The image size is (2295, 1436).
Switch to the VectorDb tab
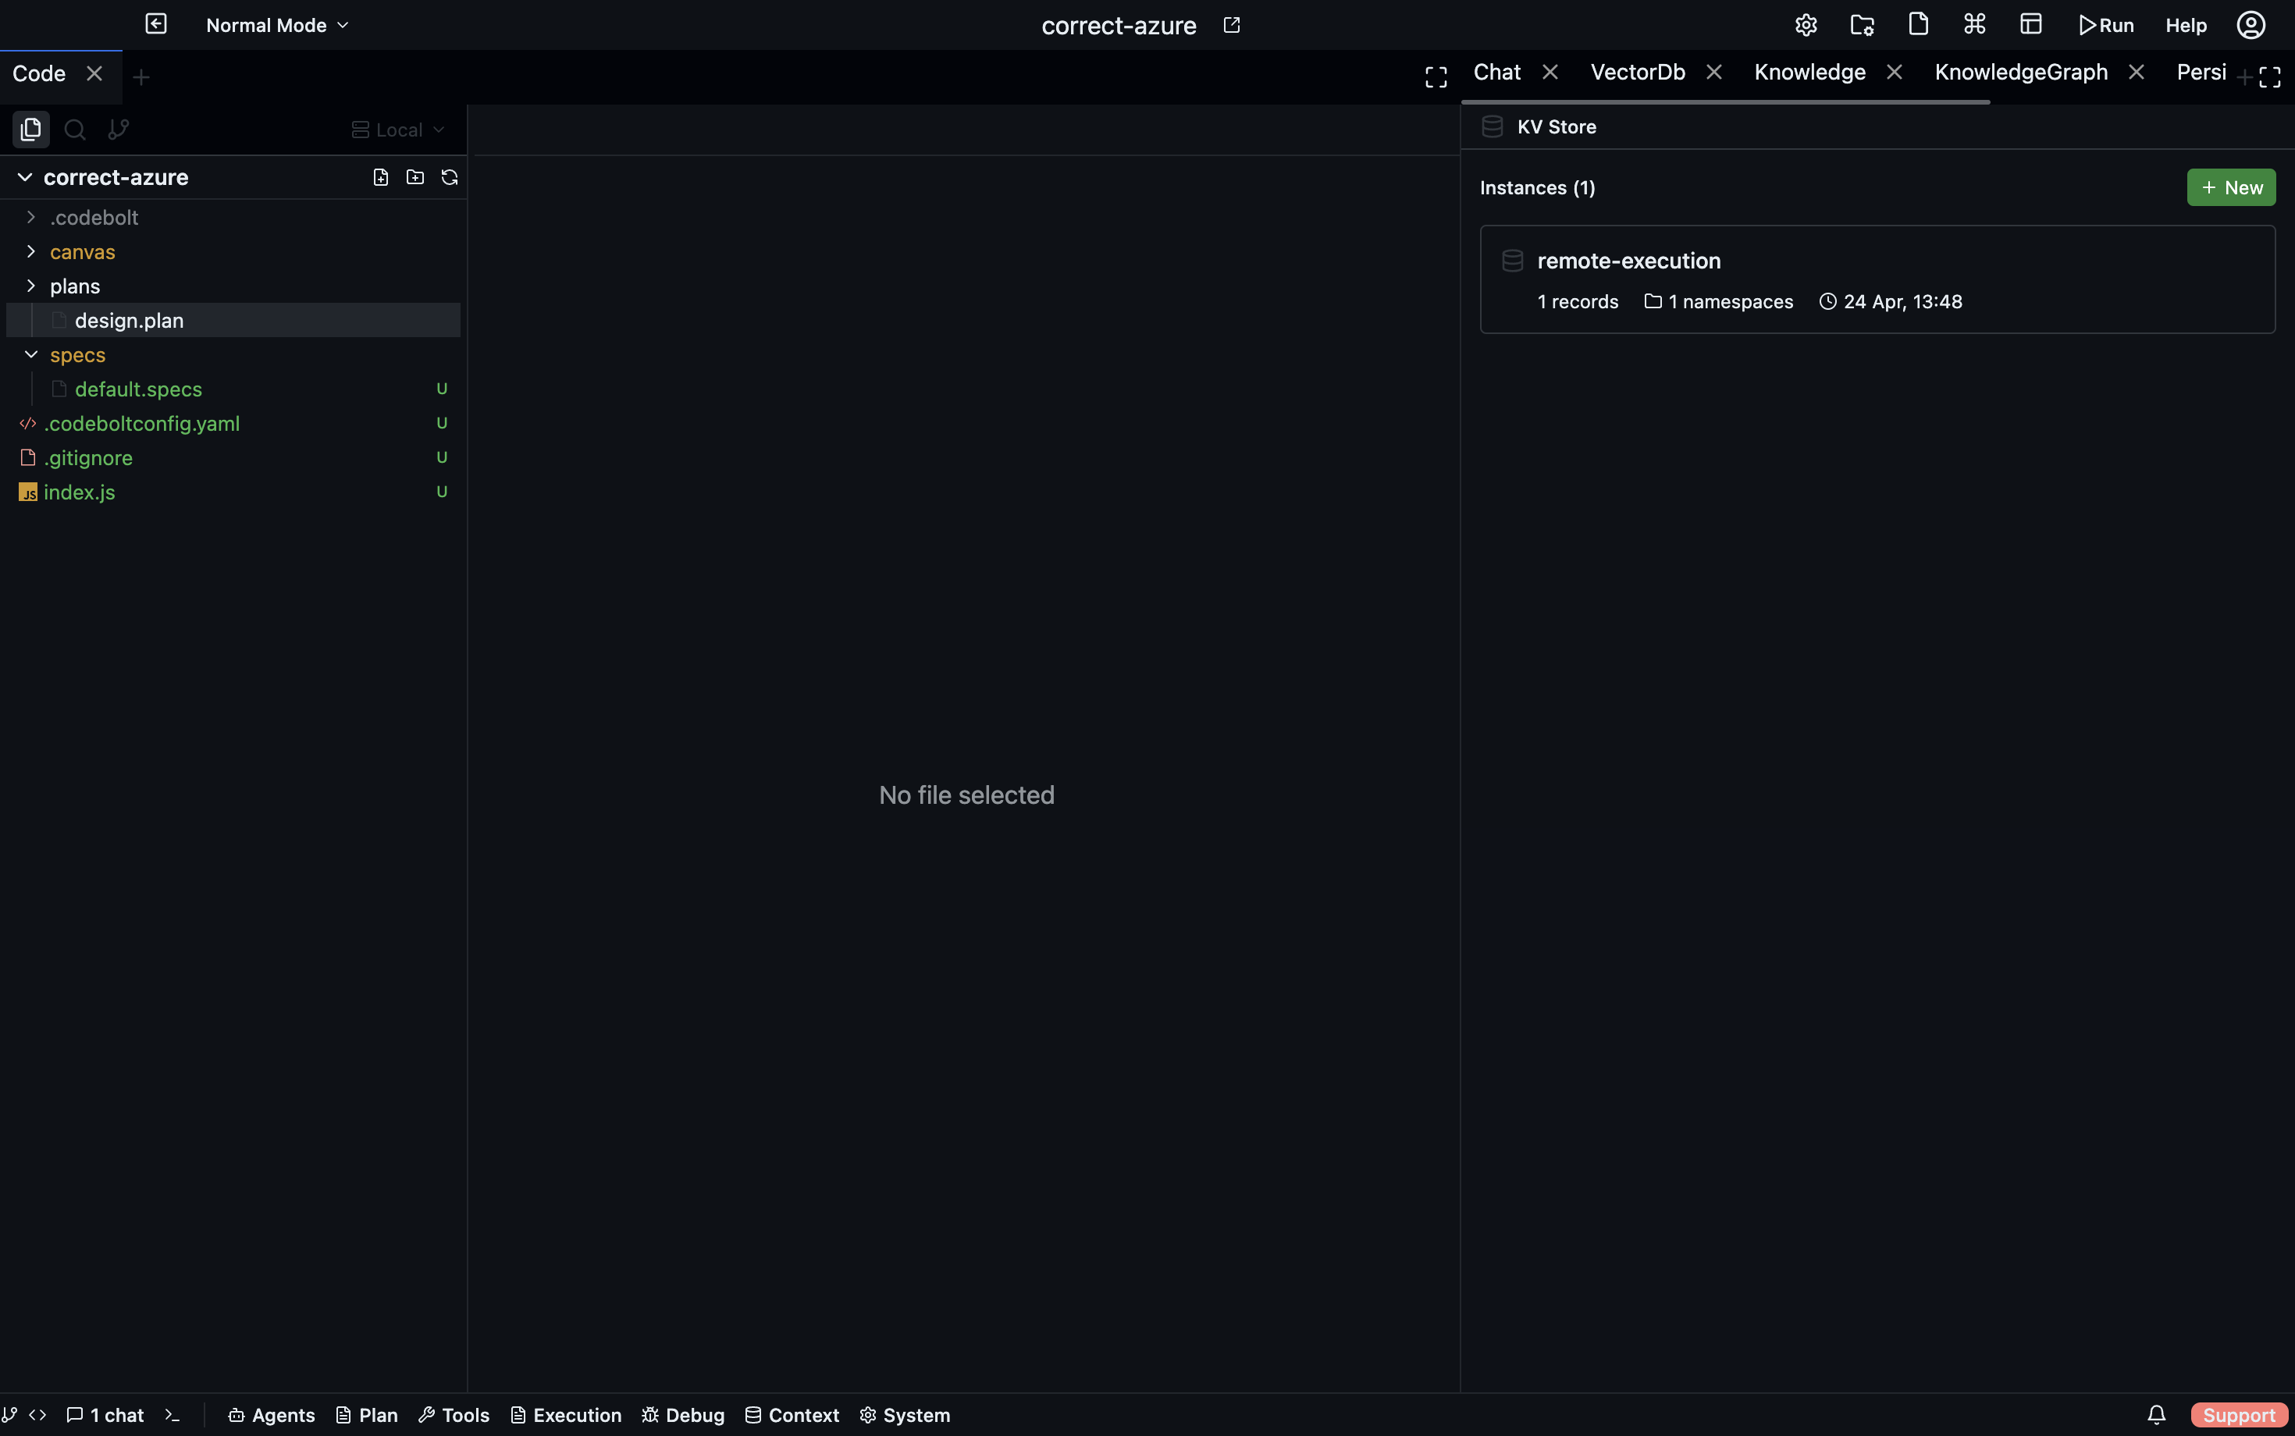(x=1638, y=72)
